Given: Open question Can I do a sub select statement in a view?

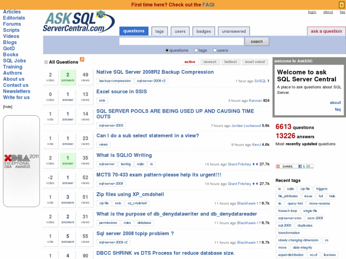Looking at the screenshot, I should 148,136.
